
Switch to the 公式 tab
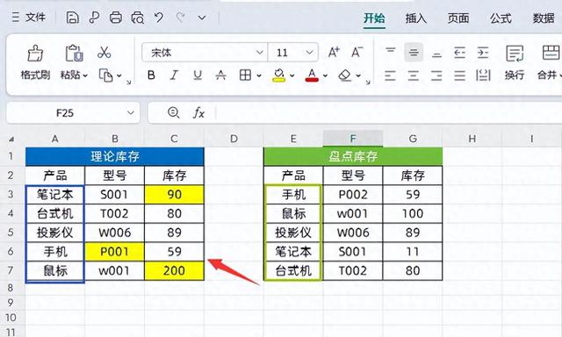pyautogui.click(x=501, y=18)
